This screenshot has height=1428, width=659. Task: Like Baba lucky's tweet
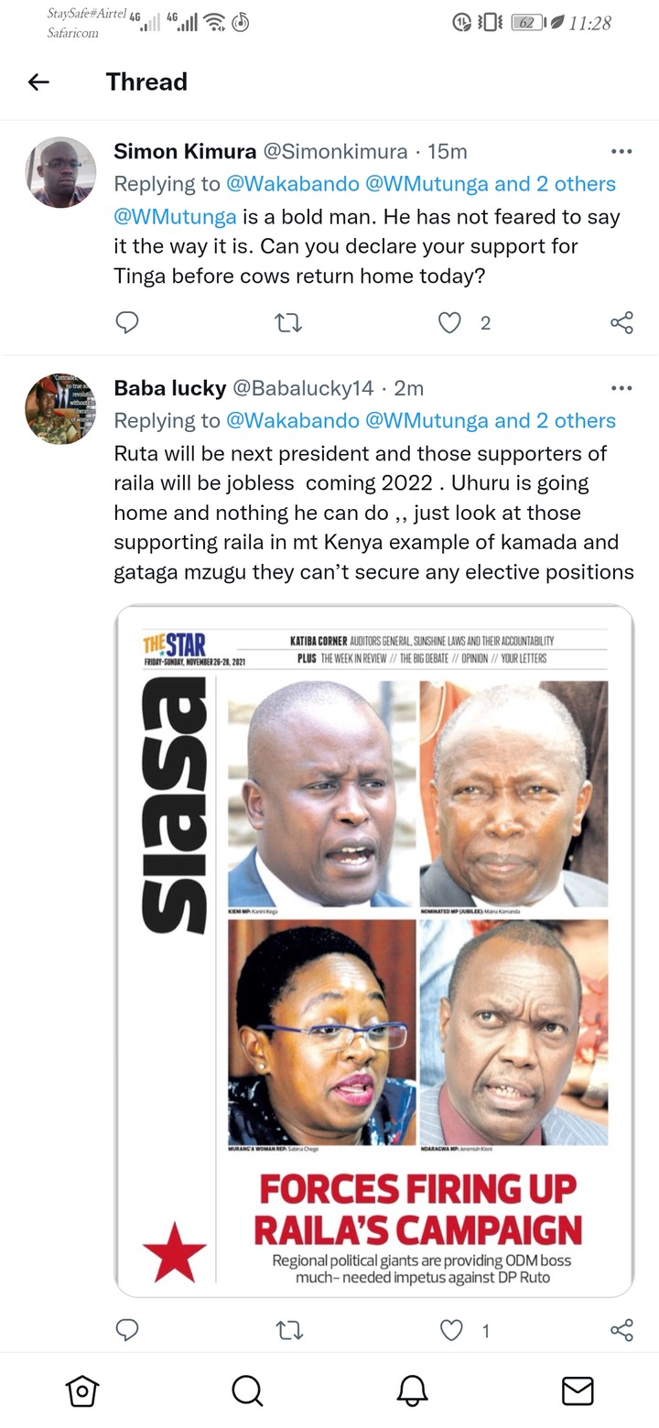coord(450,1330)
